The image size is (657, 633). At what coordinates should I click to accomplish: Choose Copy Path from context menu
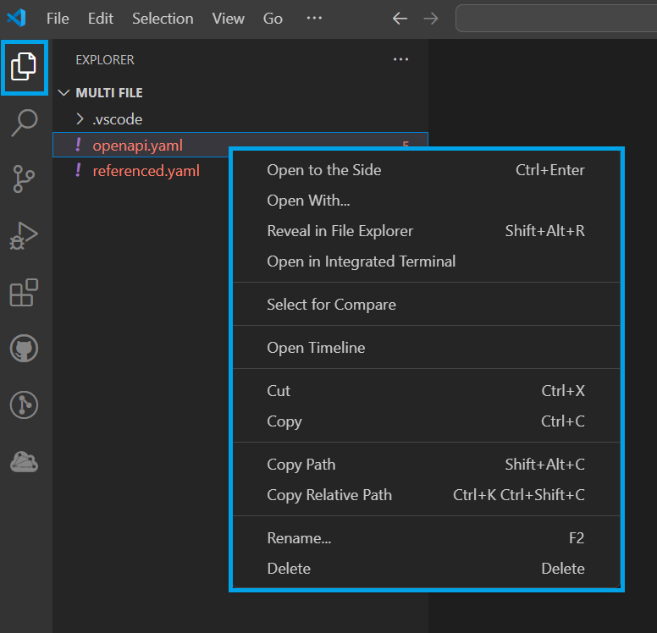426,465
